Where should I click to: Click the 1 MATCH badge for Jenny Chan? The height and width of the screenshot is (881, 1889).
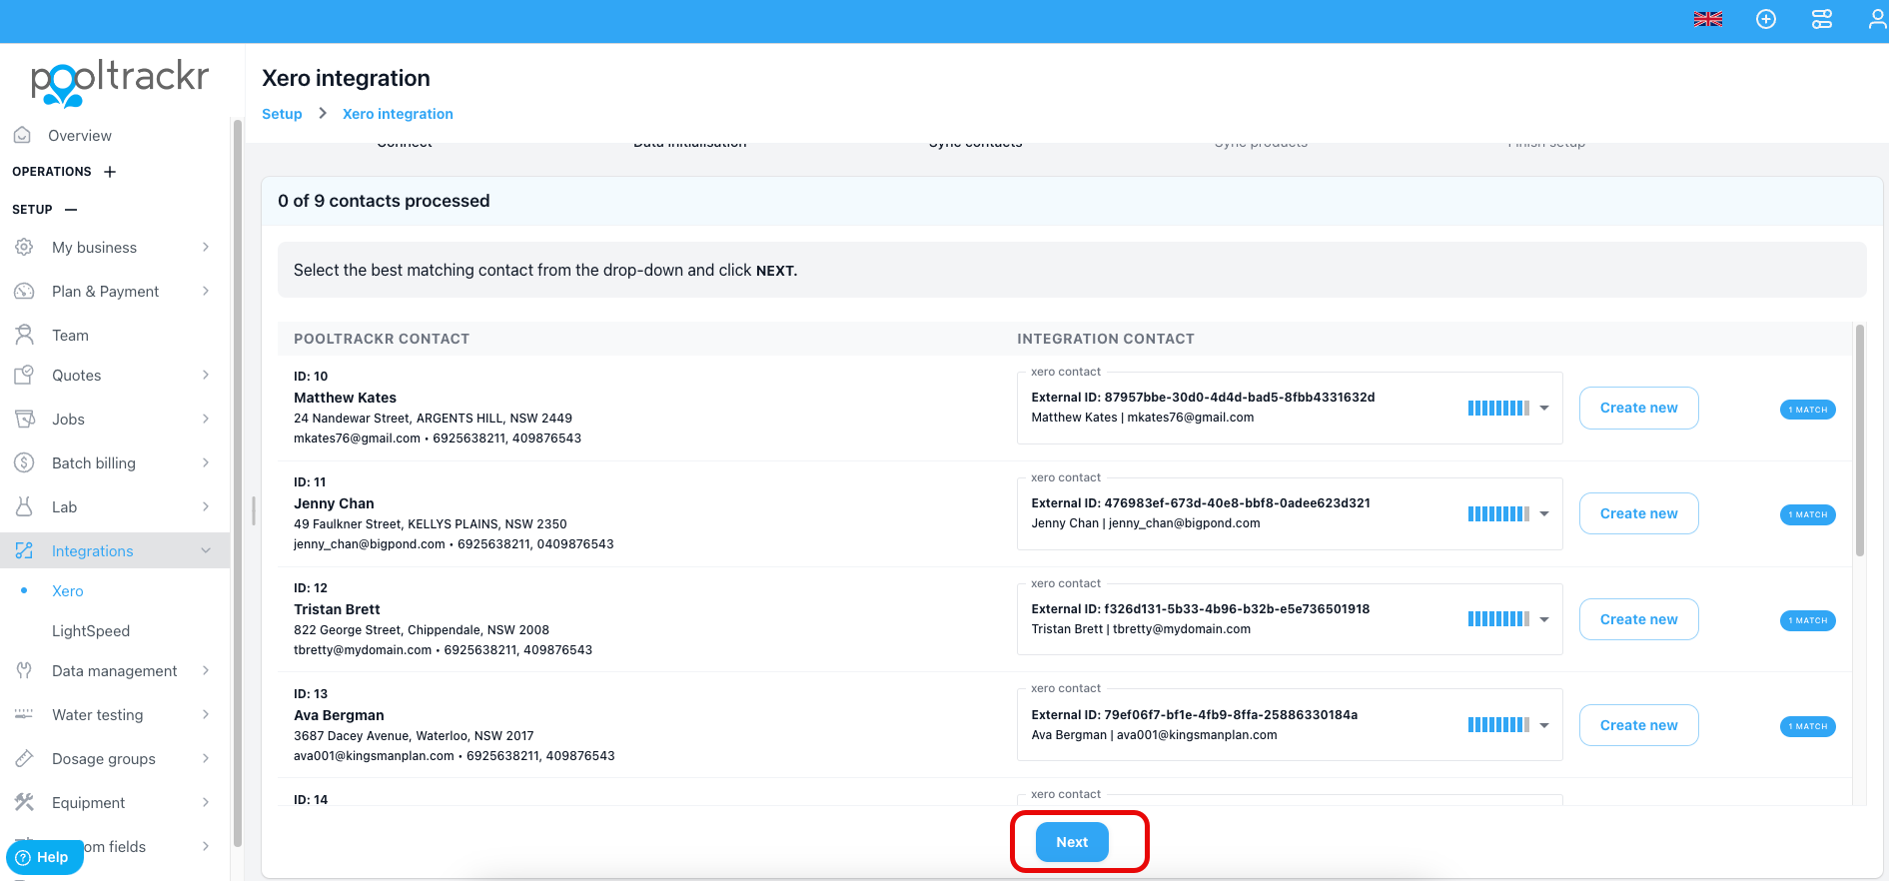point(1808,514)
